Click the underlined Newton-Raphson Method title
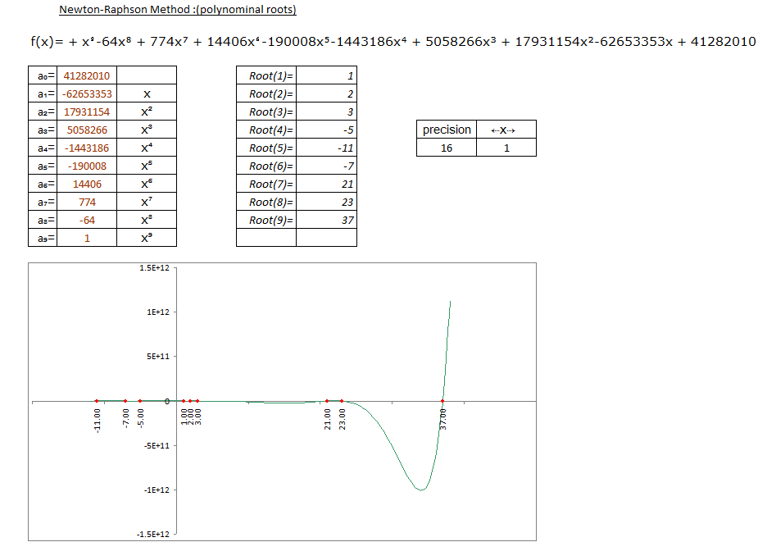The width and height of the screenshot is (776, 542). pos(178,10)
